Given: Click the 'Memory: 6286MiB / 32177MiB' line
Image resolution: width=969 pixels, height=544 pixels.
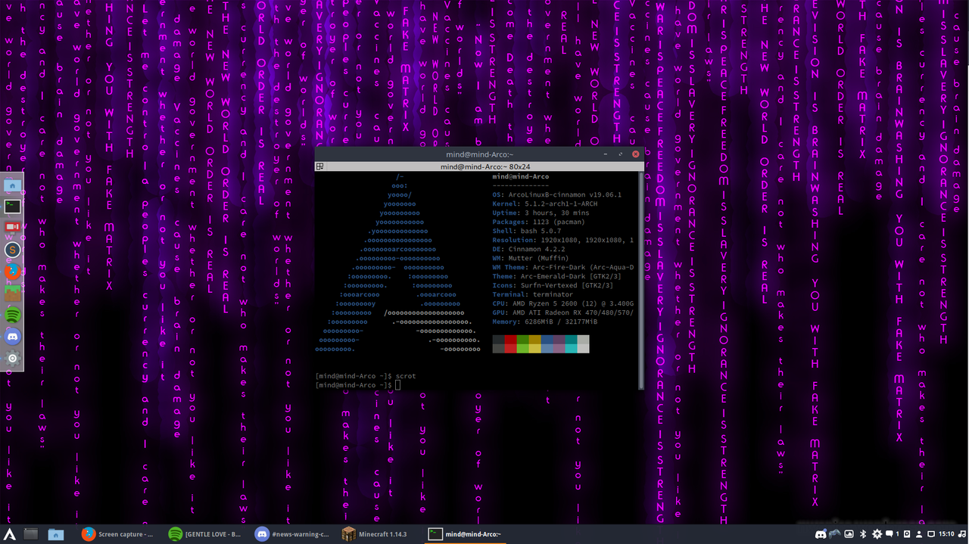Looking at the screenshot, I should pyautogui.click(x=544, y=322).
